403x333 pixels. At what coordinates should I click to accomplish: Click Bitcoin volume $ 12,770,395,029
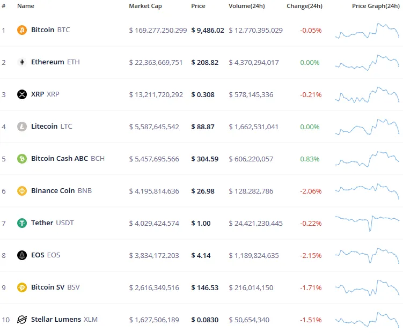click(256, 30)
